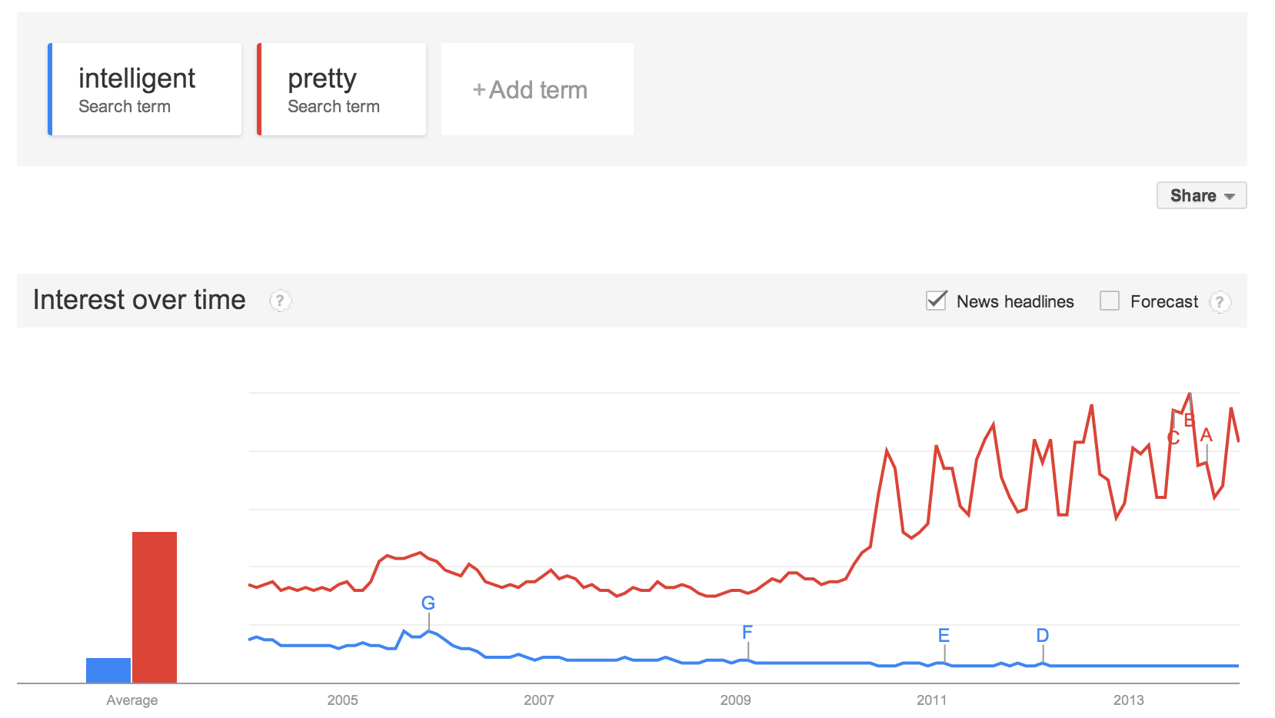Viewport: 1275px width, 718px height.
Task: Click the red average bar
Action: coord(155,607)
